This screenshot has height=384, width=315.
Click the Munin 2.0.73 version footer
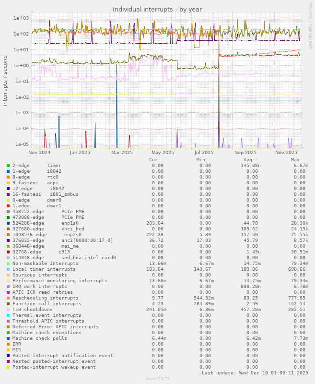pyautogui.click(x=157, y=379)
